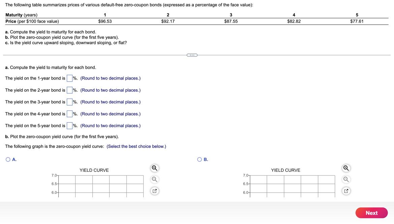Screen dimensions: 394x224
Task: Enlarge choice B's yield curve graph
Action: pyautogui.click(x=345, y=190)
